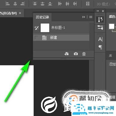Click the distribute right edges icon
The width and height of the screenshot is (116, 116).
[75, 4]
